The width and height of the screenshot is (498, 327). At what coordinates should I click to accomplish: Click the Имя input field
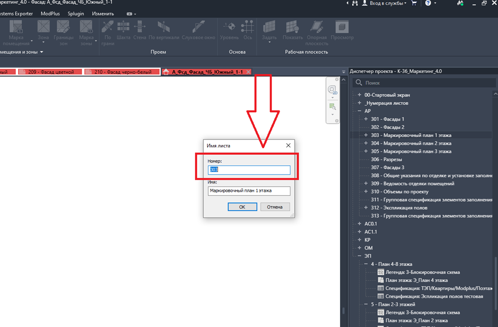point(249,191)
